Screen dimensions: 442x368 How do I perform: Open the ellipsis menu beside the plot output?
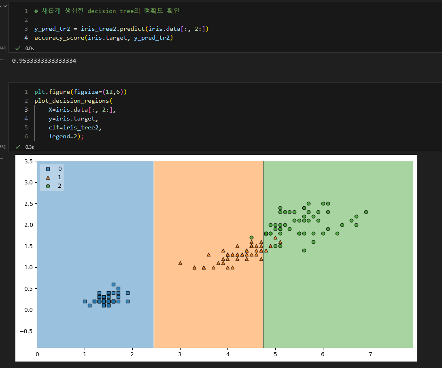[x=1, y=159]
